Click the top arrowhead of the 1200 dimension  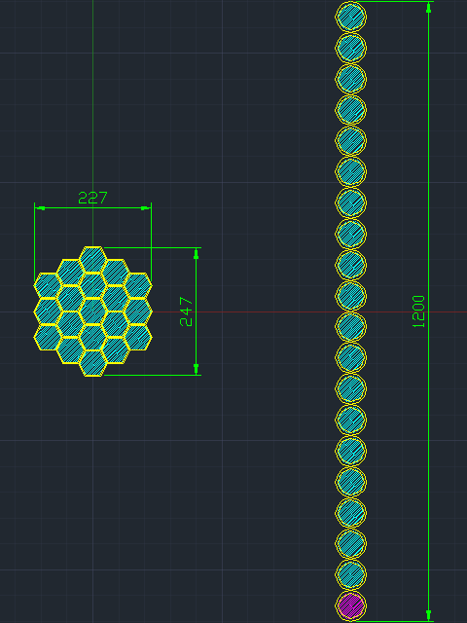coord(428,8)
